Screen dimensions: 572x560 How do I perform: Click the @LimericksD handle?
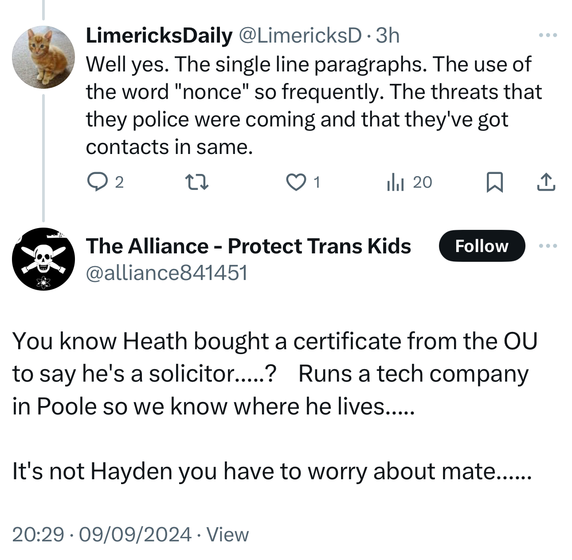coord(301,35)
